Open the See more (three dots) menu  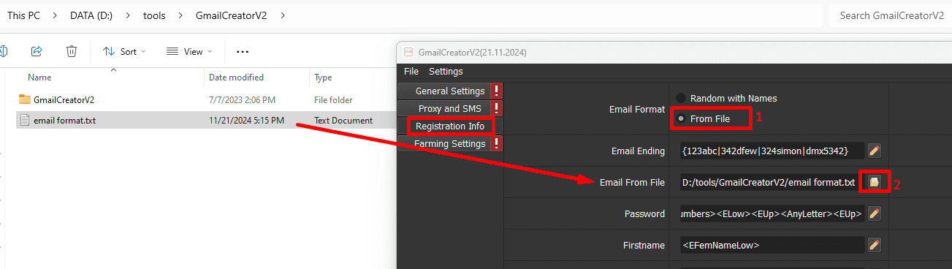(x=243, y=51)
